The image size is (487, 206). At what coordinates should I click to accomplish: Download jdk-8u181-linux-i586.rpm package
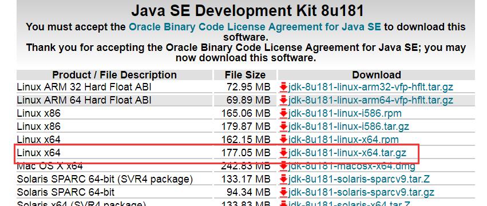coord(345,113)
